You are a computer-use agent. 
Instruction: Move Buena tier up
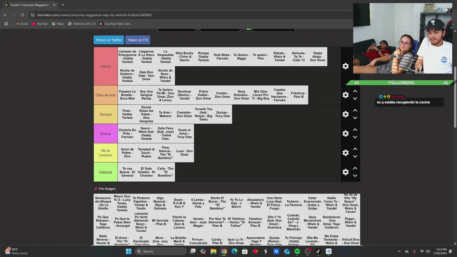pyautogui.click(x=355, y=130)
